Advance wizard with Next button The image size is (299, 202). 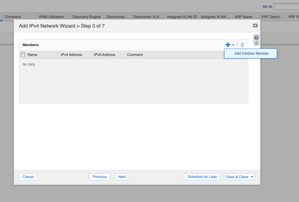122,177
